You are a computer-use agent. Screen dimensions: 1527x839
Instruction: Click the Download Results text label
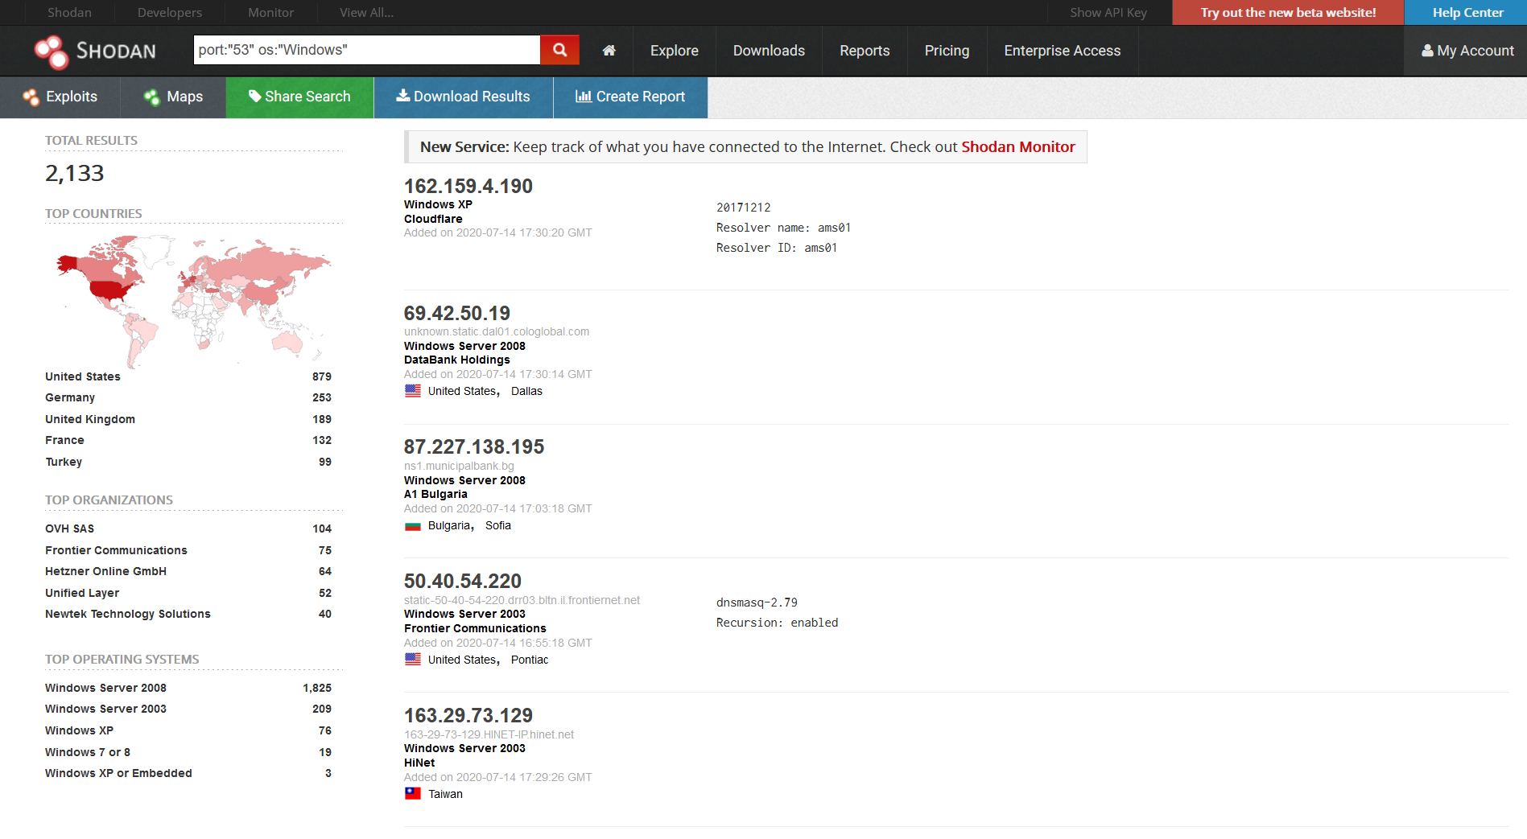[x=472, y=97]
